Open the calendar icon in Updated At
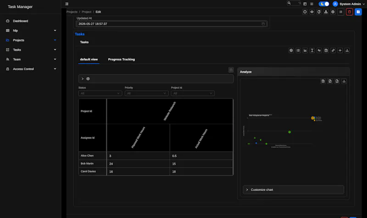The image size is (367, 218). pyautogui.click(x=263, y=24)
